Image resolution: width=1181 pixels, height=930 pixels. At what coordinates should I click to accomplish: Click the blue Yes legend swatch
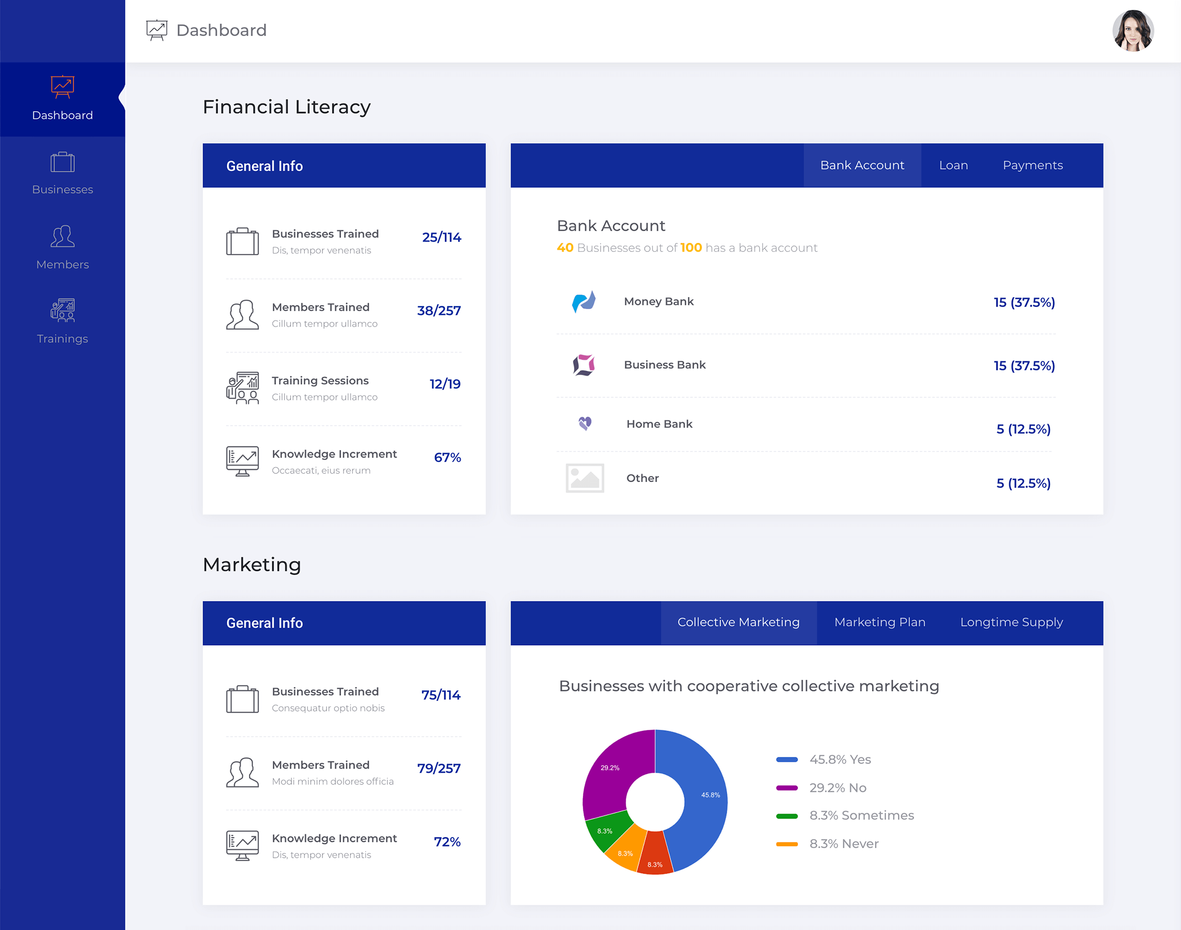pyautogui.click(x=786, y=759)
